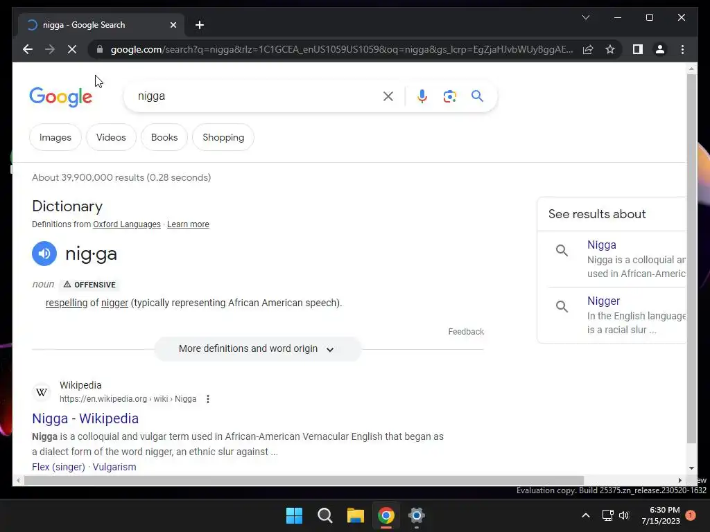Open the Chrome profile menu
Screen dimensions: 710x532
coord(660,49)
